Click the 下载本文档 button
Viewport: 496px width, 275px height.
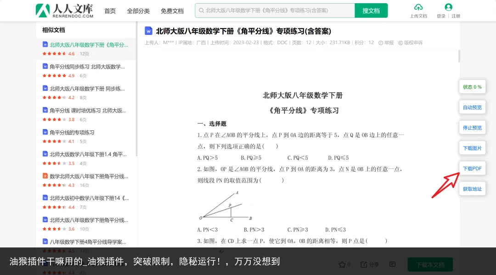[430, 264]
